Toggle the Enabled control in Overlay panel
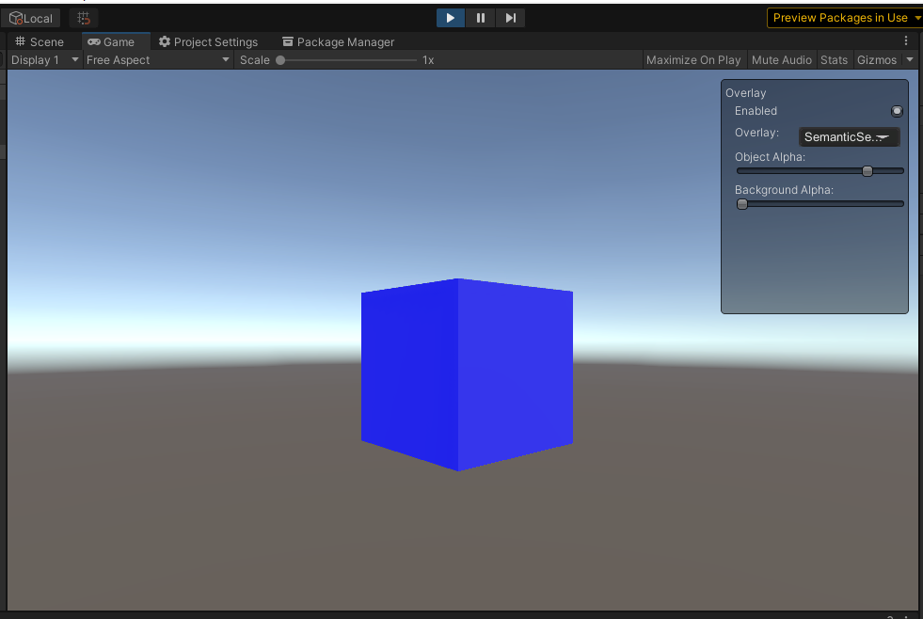Viewport: 923px width, 619px height. pyautogui.click(x=897, y=111)
